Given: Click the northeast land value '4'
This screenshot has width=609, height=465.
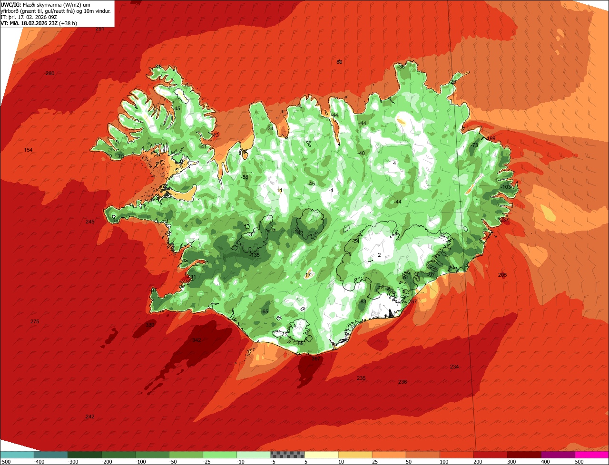Looking at the screenshot, I should (x=394, y=164).
